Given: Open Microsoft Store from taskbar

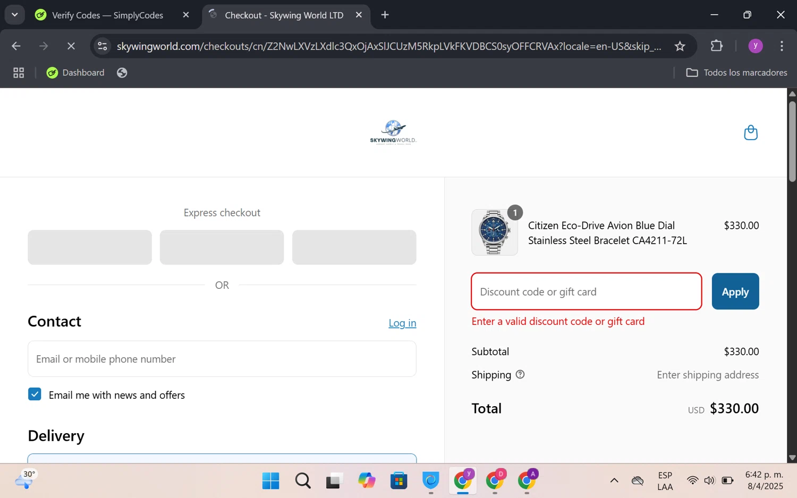Looking at the screenshot, I should (398, 481).
